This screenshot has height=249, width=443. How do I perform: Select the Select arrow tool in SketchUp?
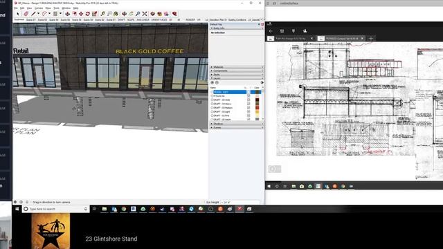[x=18, y=14]
